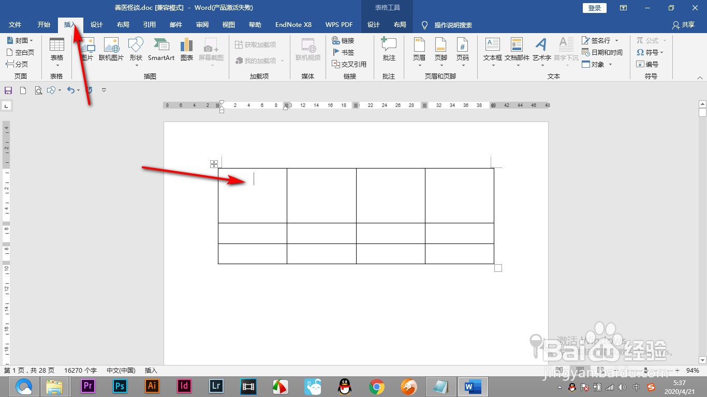The width and height of the screenshot is (707, 397).
Task: Insert a 分页 page break
Action: (x=17, y=64)
